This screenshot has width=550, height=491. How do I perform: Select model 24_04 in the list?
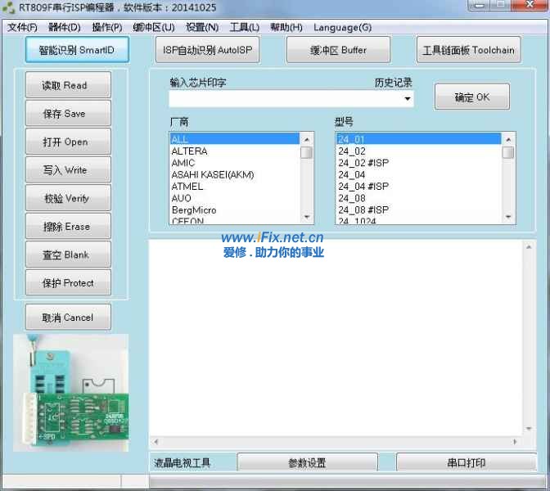coord(418,174)
